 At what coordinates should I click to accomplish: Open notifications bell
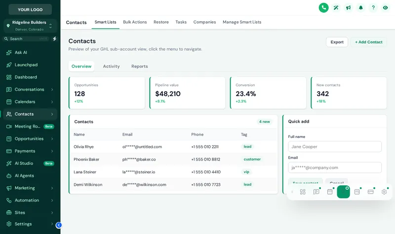(x=361, y=8)
